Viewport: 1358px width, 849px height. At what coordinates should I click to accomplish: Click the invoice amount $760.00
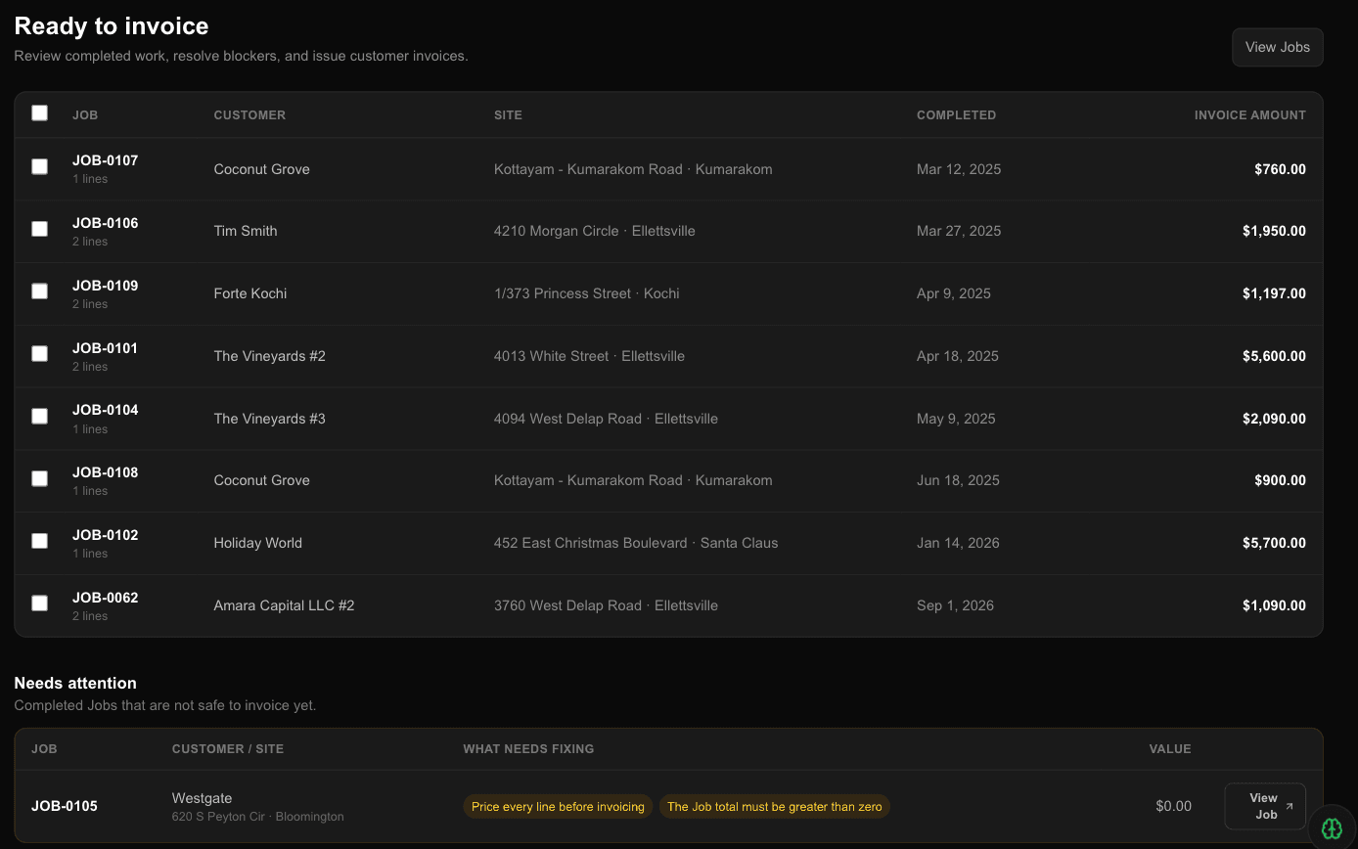pyautogui.click(x=1280, y=169)
